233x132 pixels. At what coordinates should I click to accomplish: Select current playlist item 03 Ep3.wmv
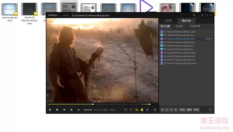pos(186,39)
